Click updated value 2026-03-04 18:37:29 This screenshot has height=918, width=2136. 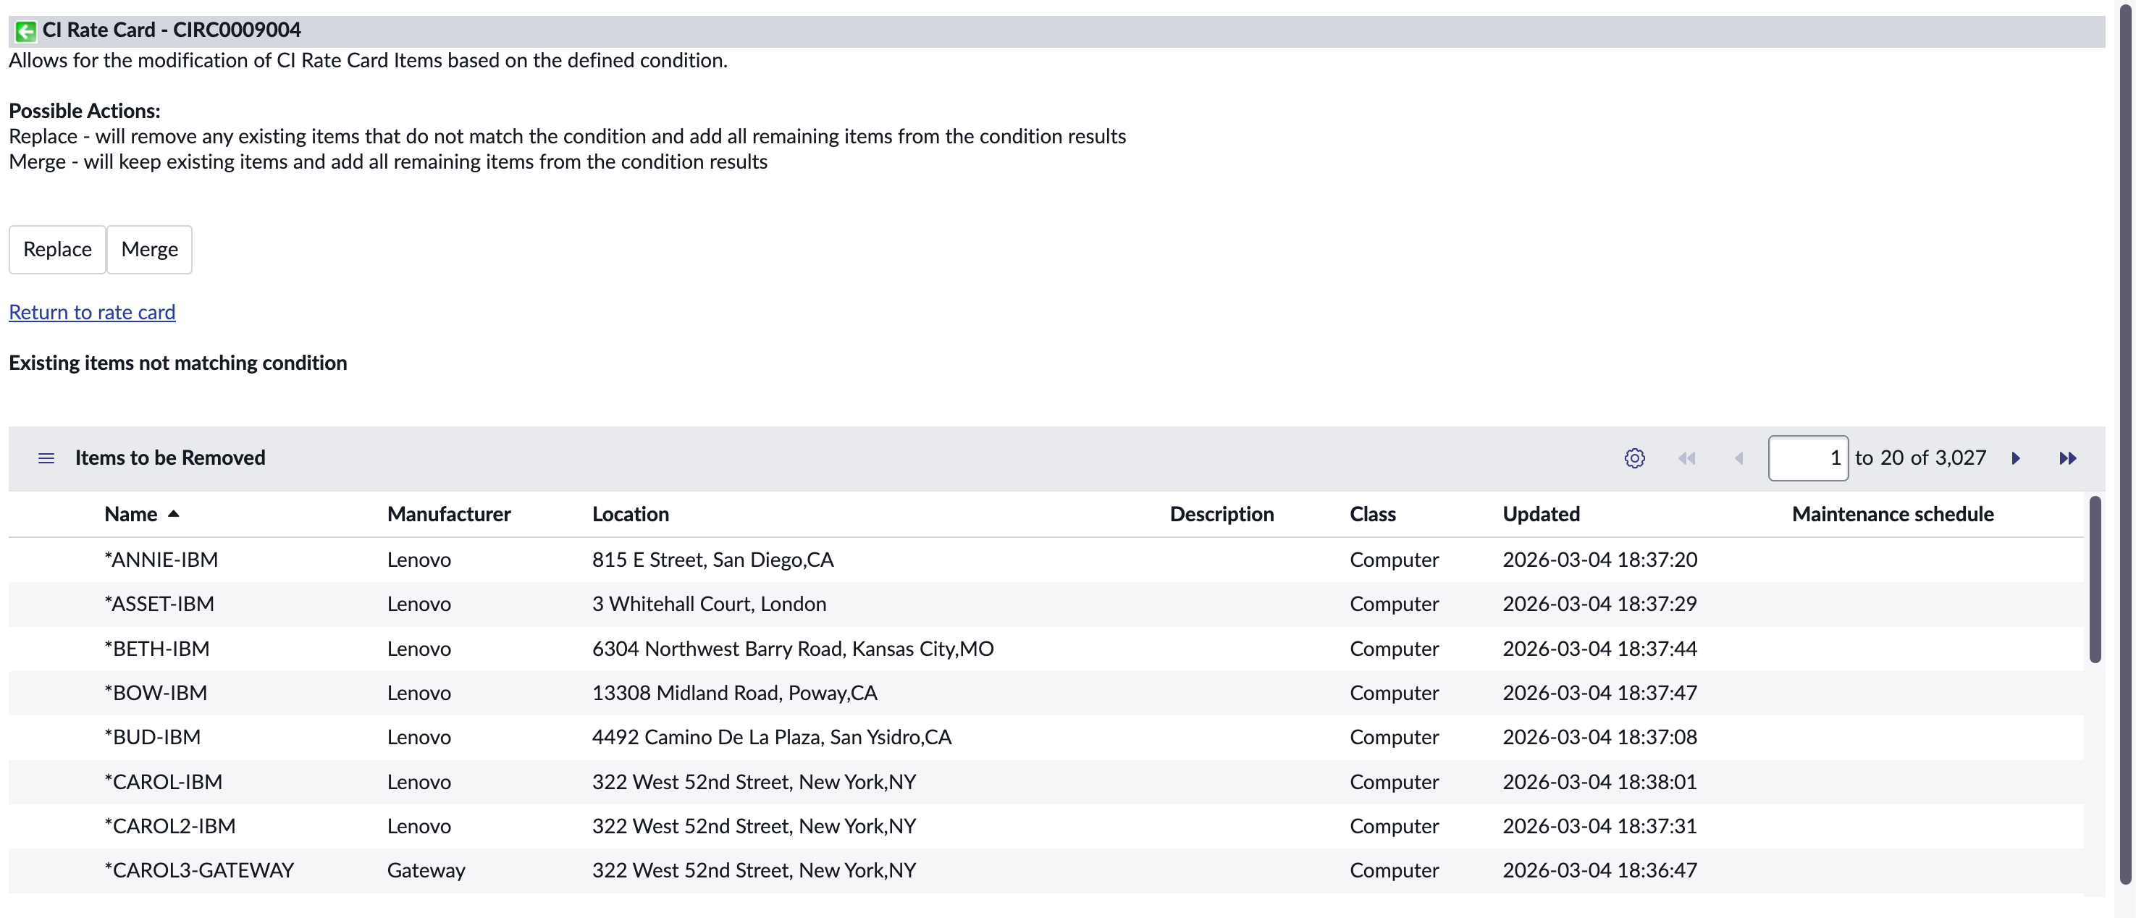click(1599, 603)
